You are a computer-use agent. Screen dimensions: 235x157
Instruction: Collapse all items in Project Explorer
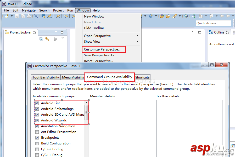pos(41,39)
